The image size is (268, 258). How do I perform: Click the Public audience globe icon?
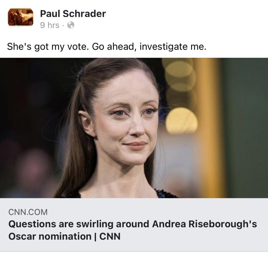coord(71,25)
